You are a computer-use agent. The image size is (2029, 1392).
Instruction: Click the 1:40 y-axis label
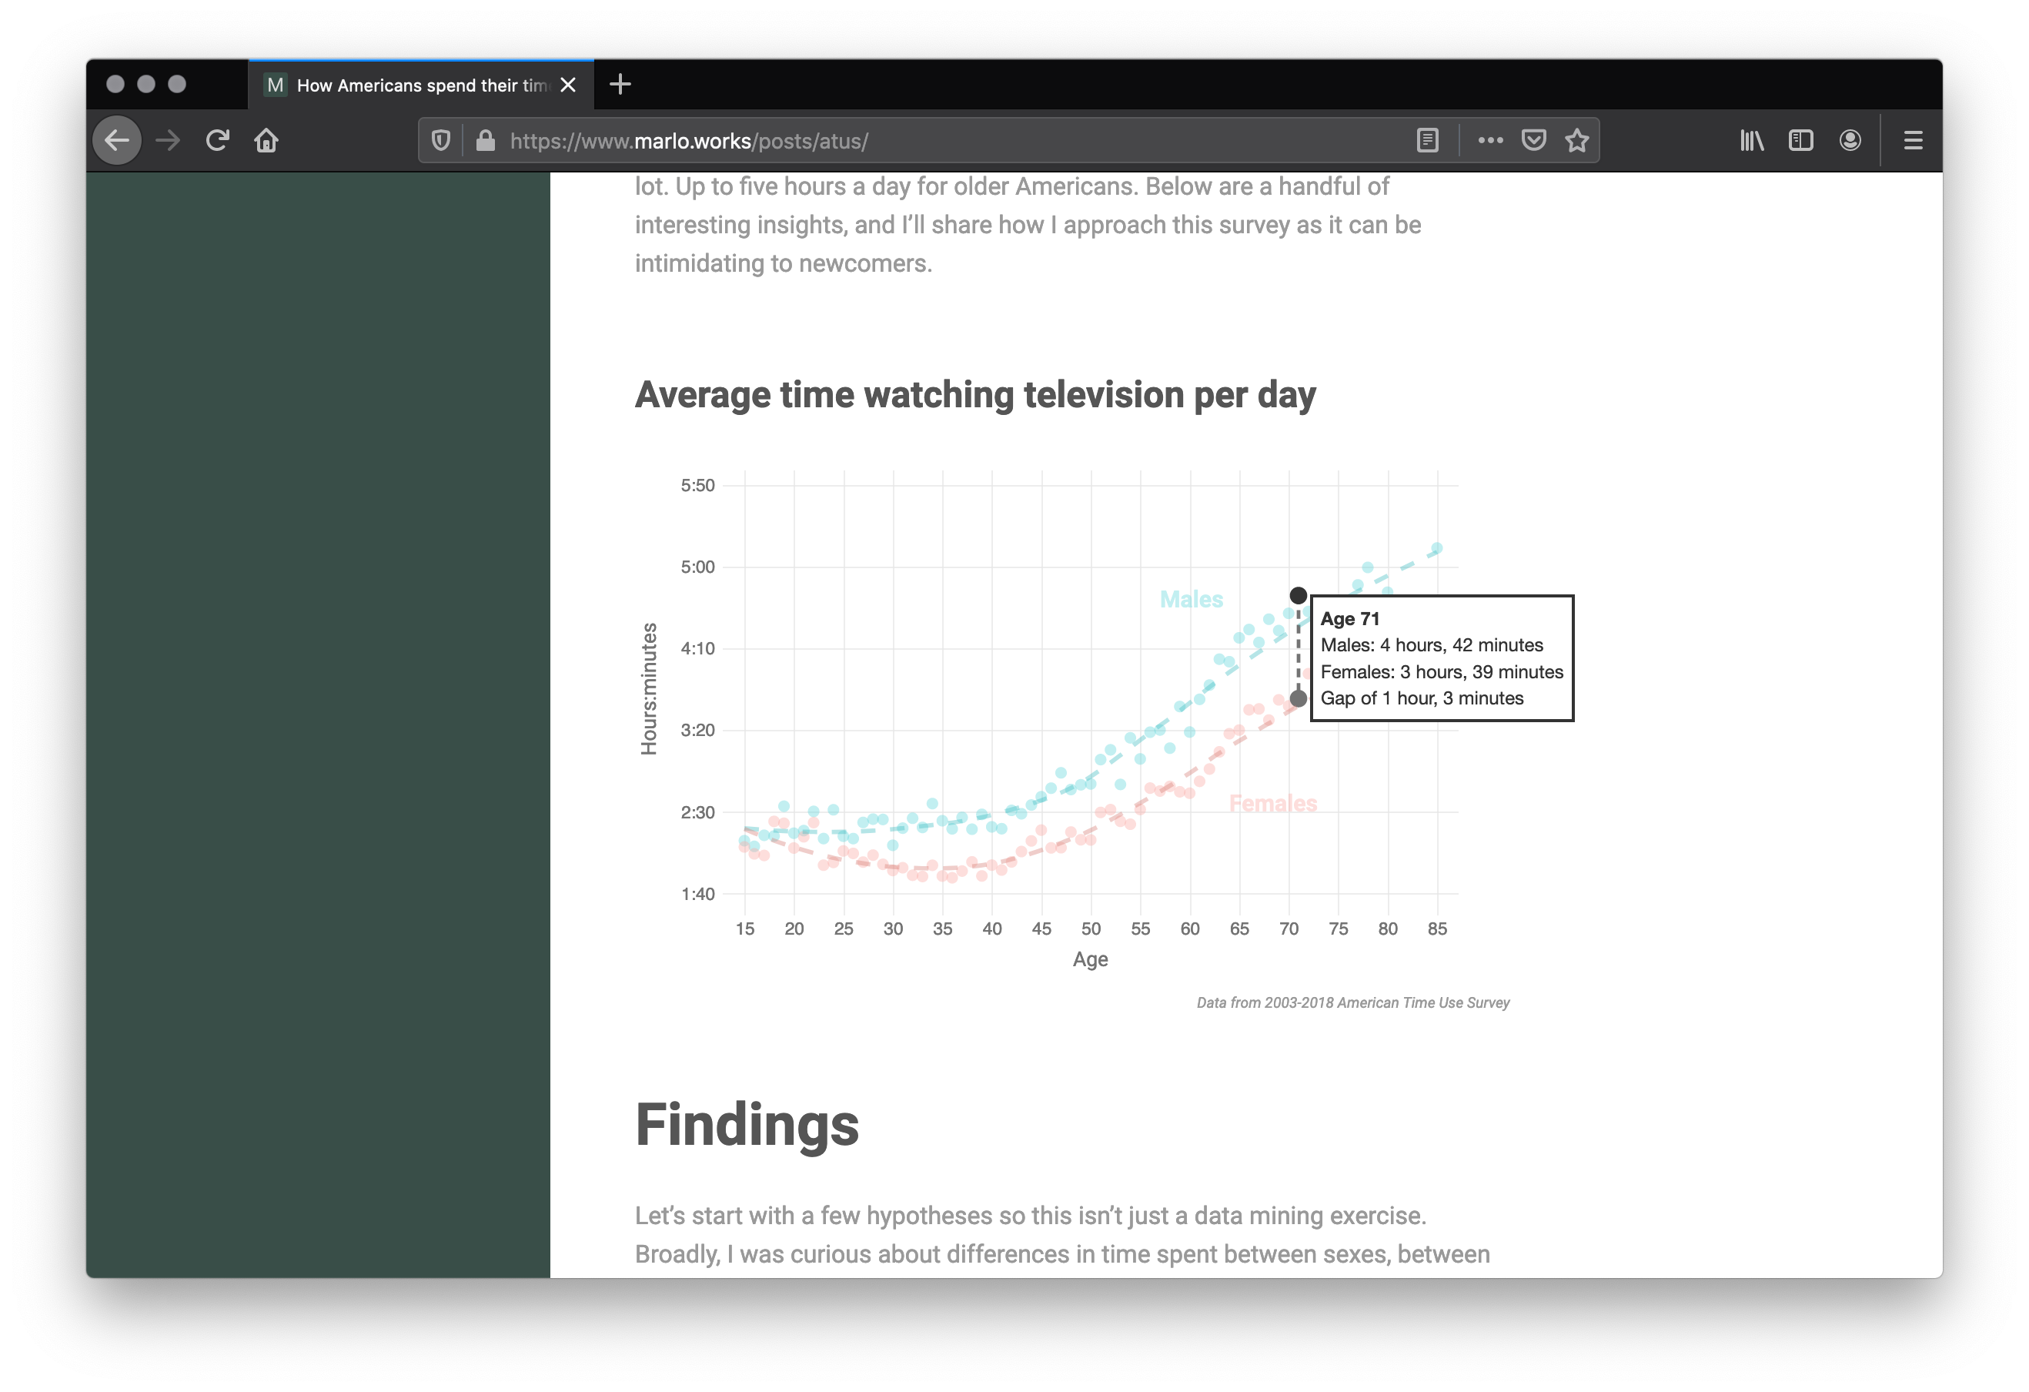coord(697,894)
